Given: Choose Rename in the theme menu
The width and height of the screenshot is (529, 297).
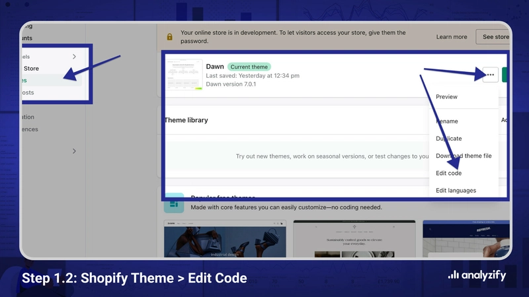Looking at the screenshot, I should point(447,121).
